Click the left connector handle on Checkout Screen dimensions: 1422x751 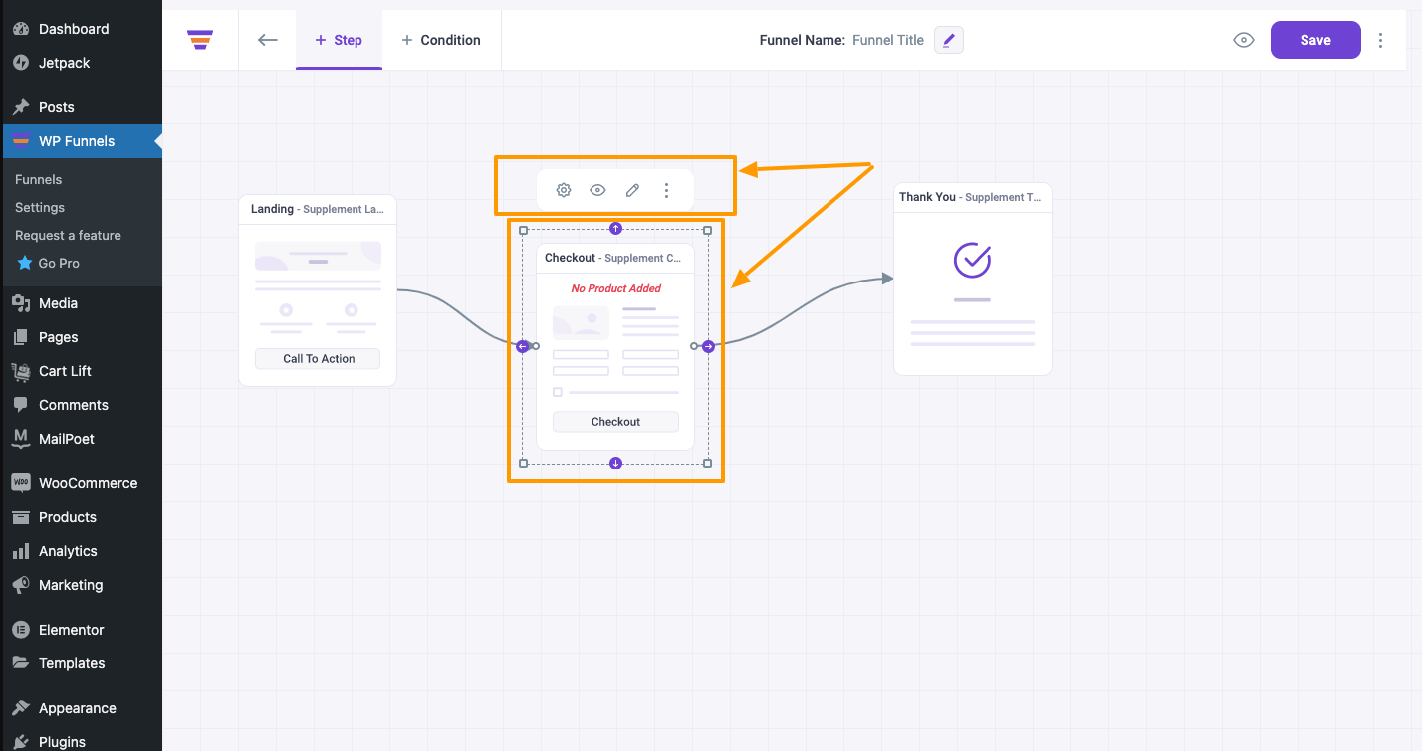523,346
